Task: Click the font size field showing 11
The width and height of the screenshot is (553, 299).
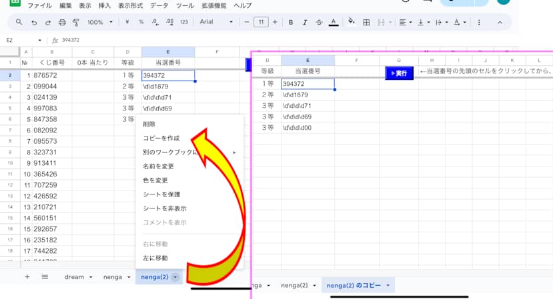Action: (261, 22)
